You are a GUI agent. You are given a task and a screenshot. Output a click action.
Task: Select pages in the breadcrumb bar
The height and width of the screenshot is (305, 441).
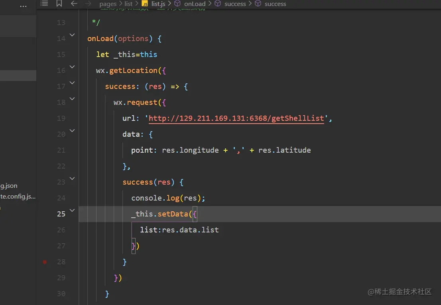tap(108, 4)
